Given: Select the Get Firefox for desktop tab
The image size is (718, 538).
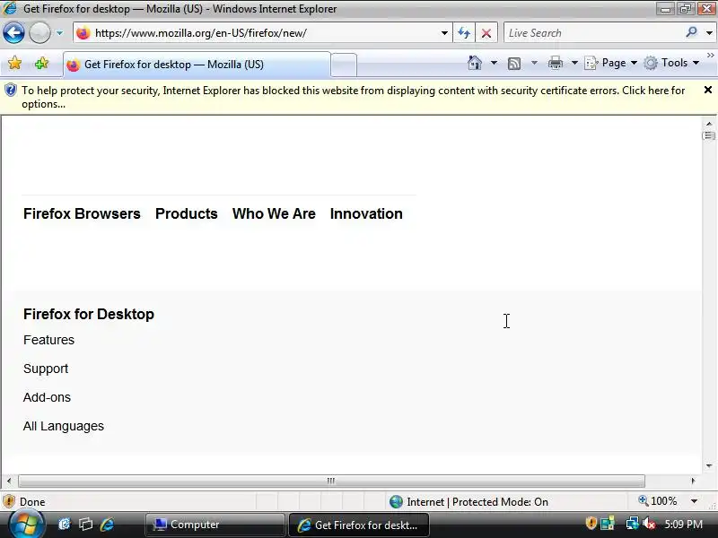Looking at the screenshot, I should pyautogui.click(x=197, y=65).
